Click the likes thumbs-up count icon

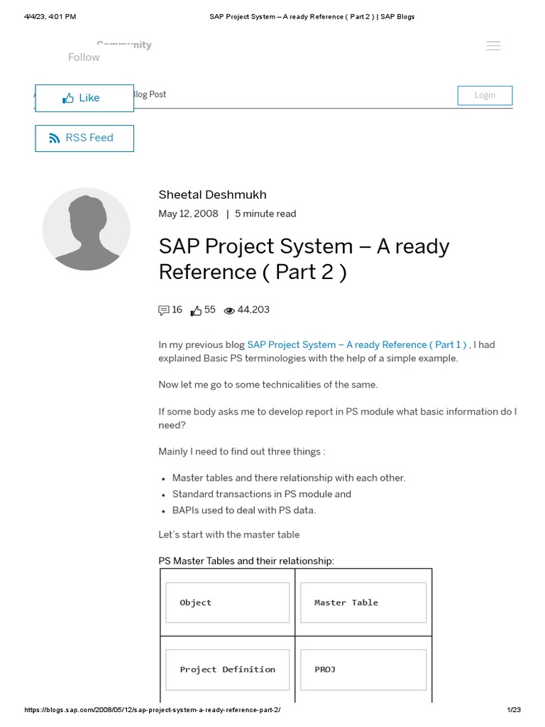[x=197, y=310]
